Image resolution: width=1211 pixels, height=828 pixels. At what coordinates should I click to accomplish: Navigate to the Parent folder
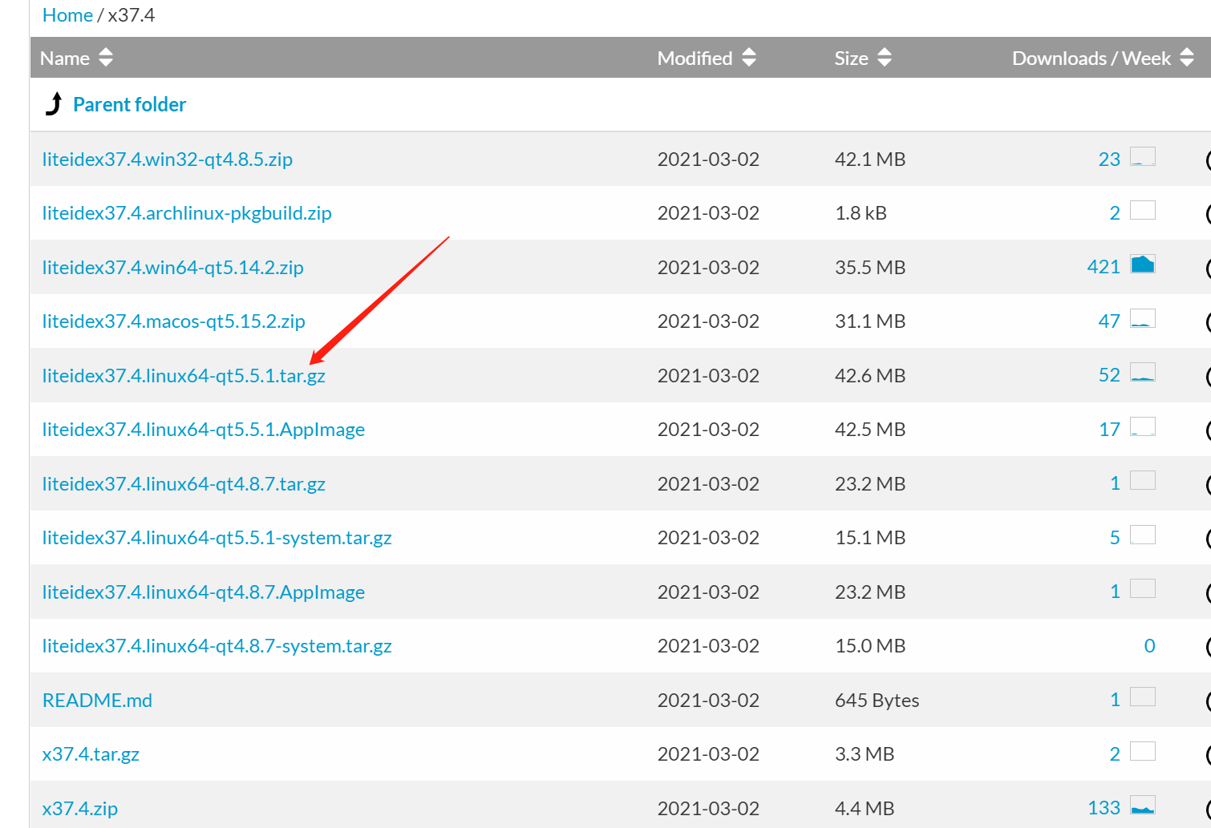pos(129,104)
